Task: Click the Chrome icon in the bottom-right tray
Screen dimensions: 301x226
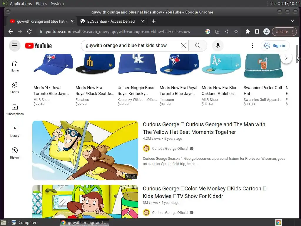Action: (x=278, y=222)
